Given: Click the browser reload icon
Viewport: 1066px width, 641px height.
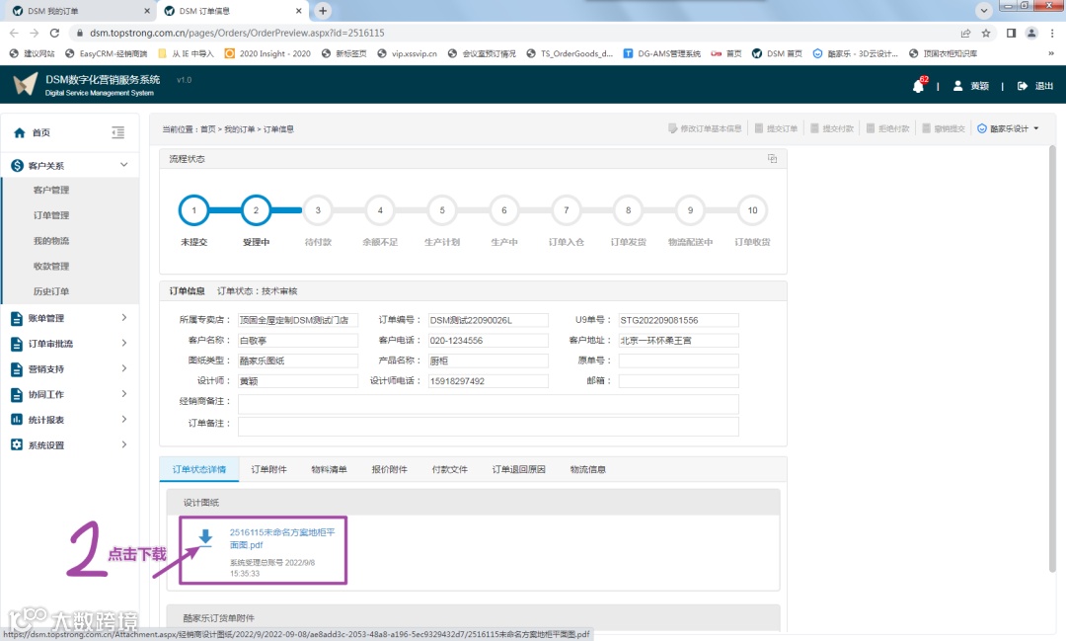Looking at the screenshot, I should click(54, 33).
